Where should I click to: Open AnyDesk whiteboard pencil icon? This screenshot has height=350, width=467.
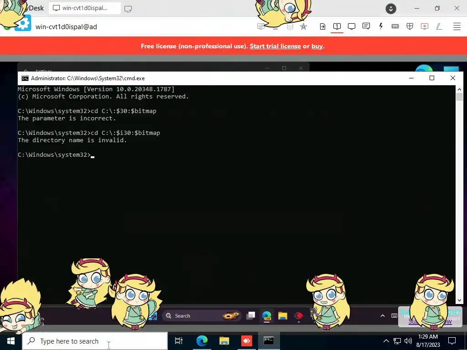(439, 26)
